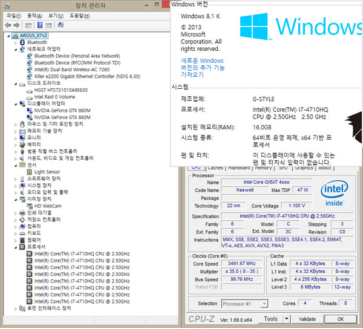Open the arrow dropdown next to CPU-Z Tools
Viewport: 363px width, 329px height.
pyautogui.click(x=287, y=319)
